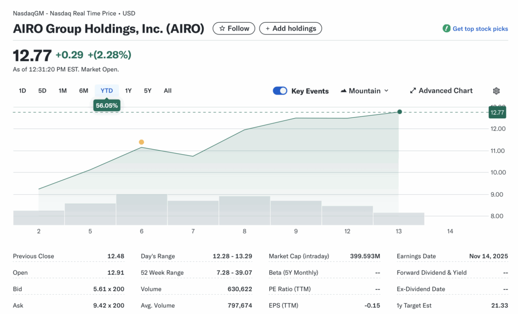Viewport: 518px width, 314px height.
Task: Click the Previous Close value 12.48
Action: coord(116,256)
